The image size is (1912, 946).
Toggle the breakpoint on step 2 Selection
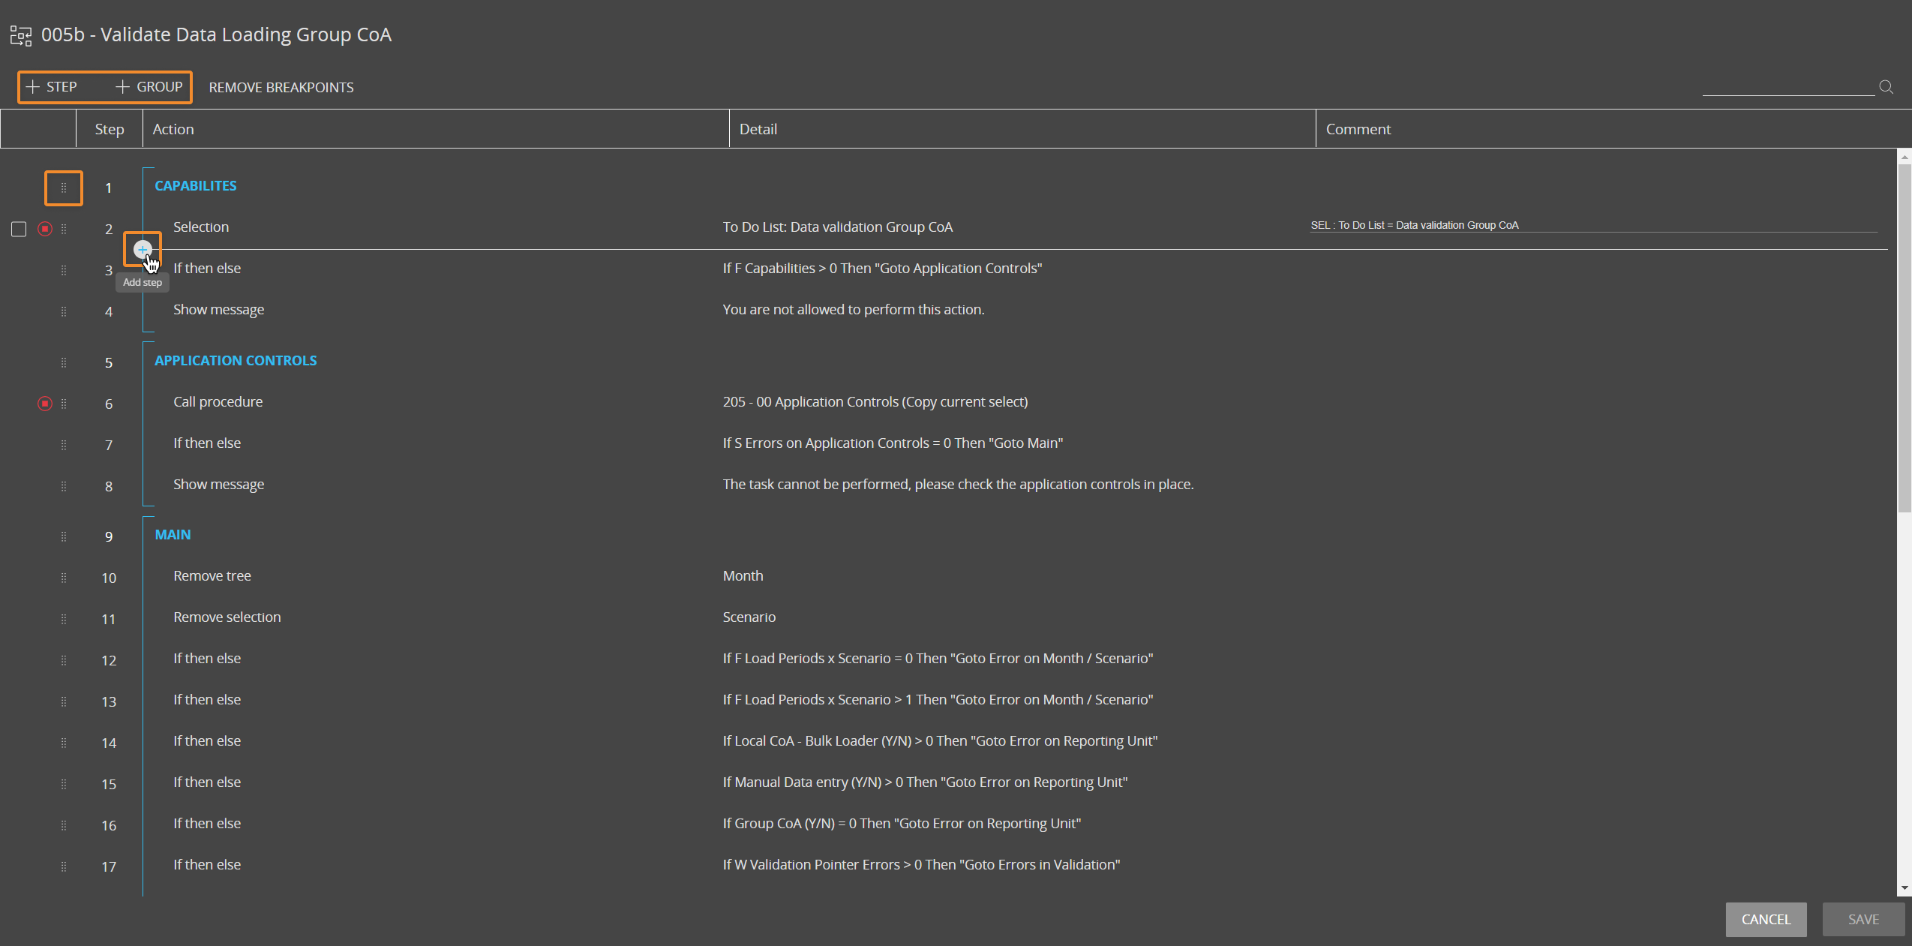(45, 229)
